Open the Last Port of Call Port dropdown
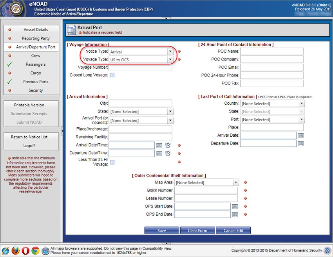Viewport: 333px width, 257px height. (x=302, y=120)
